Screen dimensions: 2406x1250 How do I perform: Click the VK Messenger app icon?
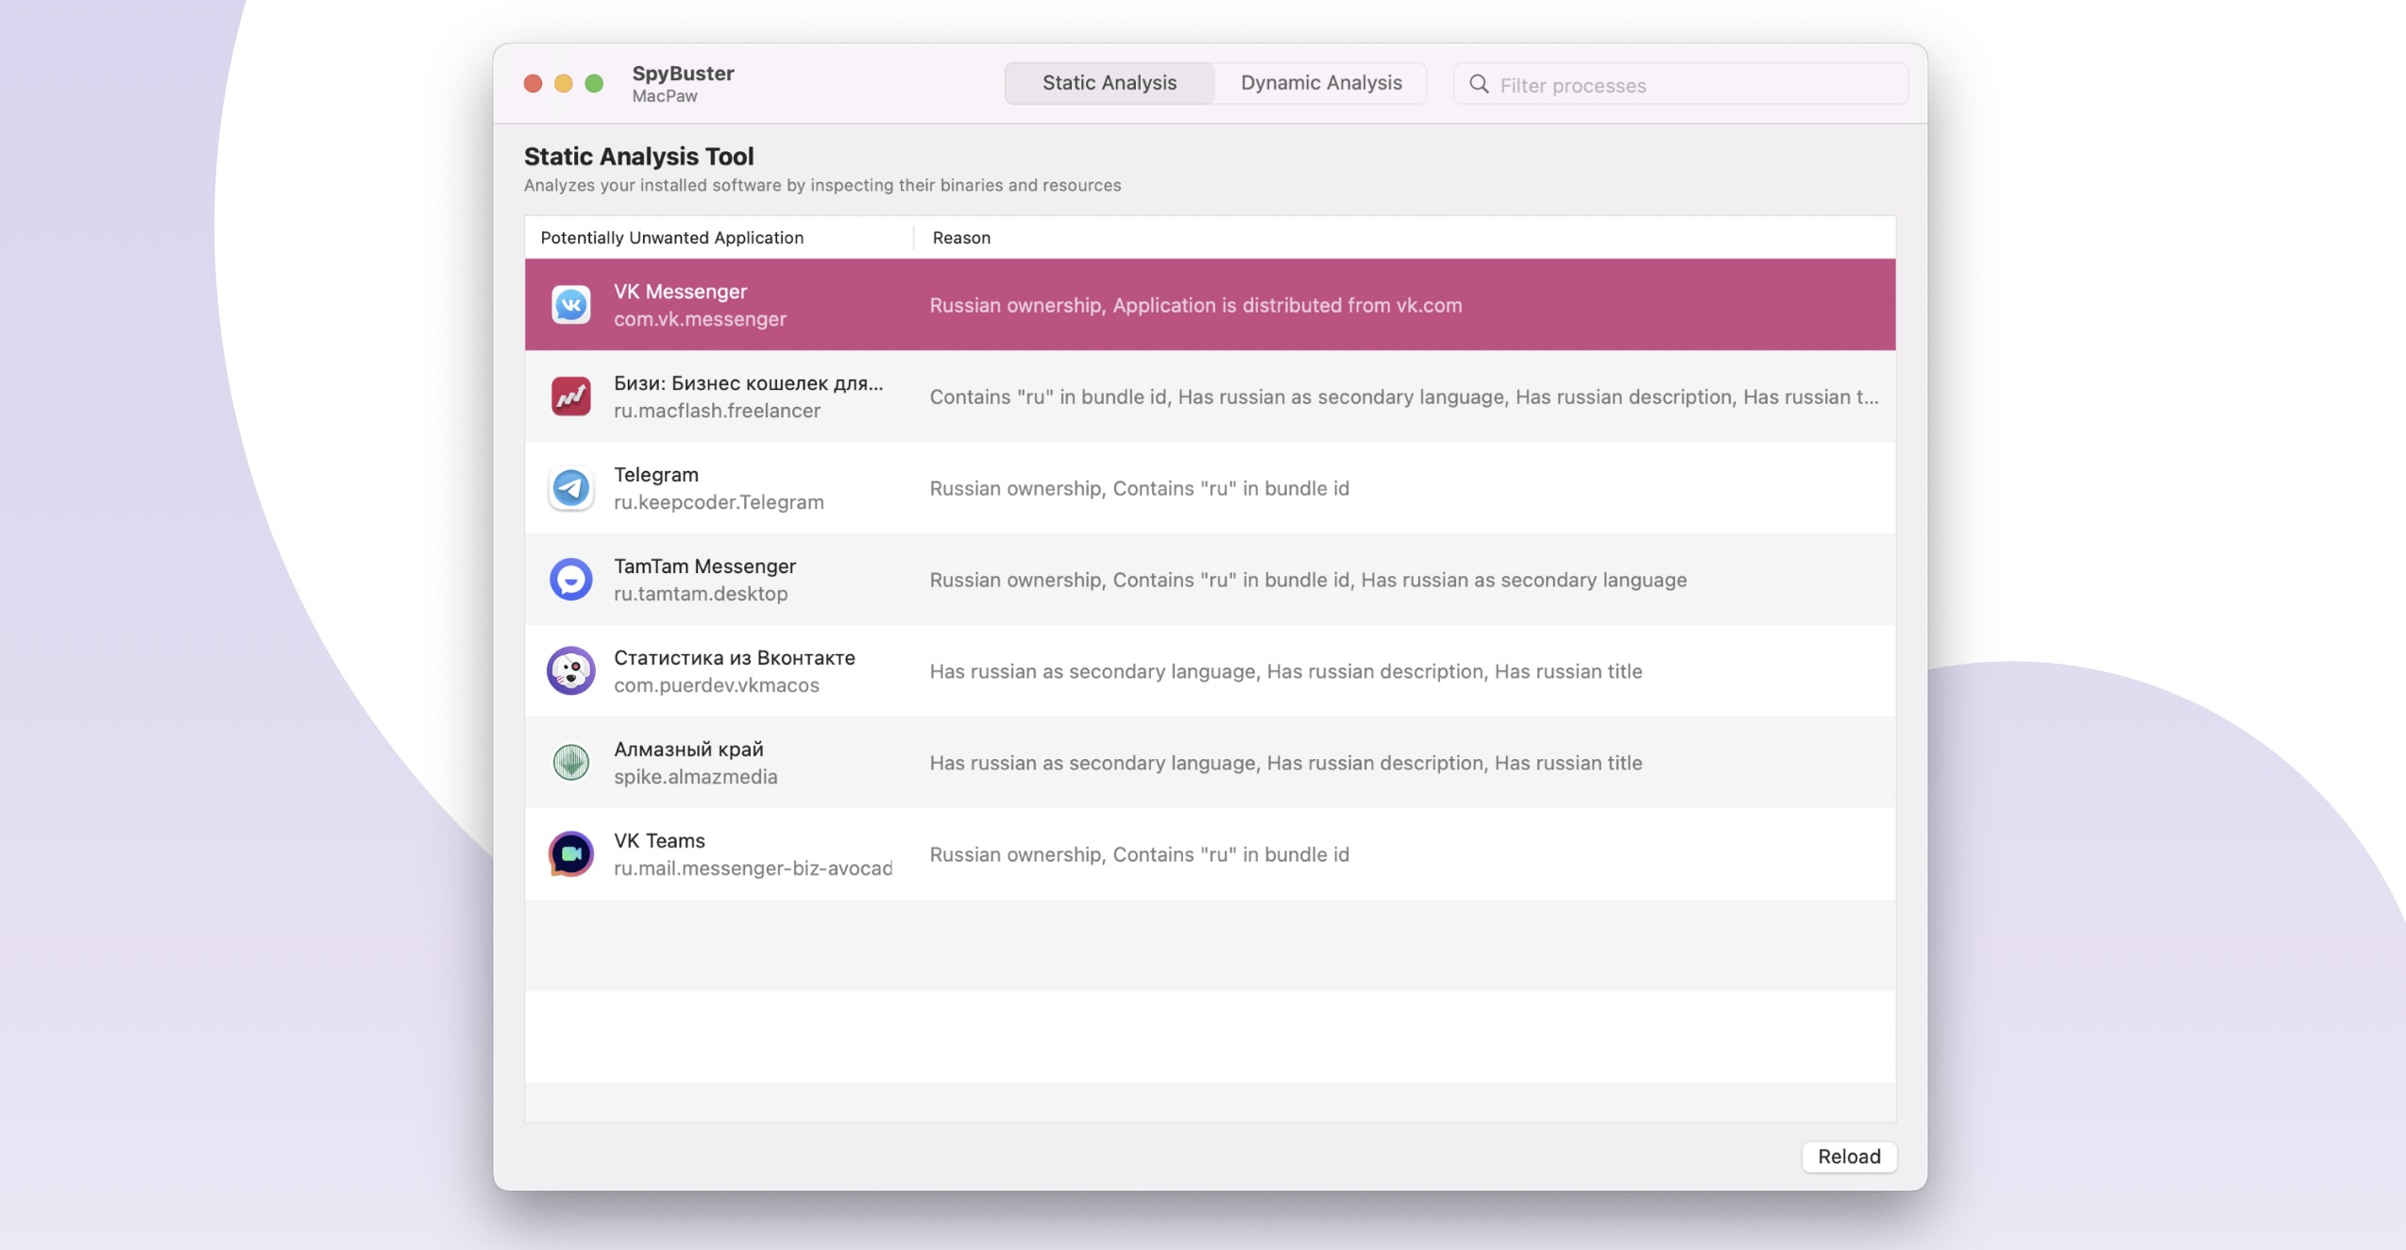[570, 305]
